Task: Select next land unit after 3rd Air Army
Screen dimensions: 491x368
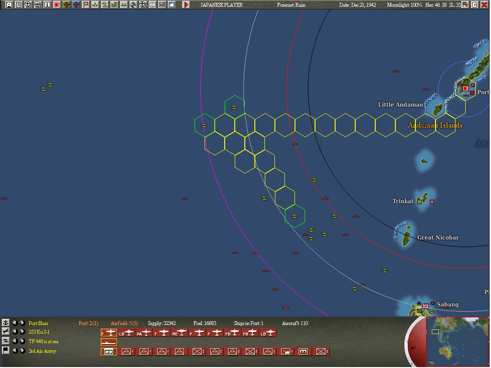Action: click(22, 350)
